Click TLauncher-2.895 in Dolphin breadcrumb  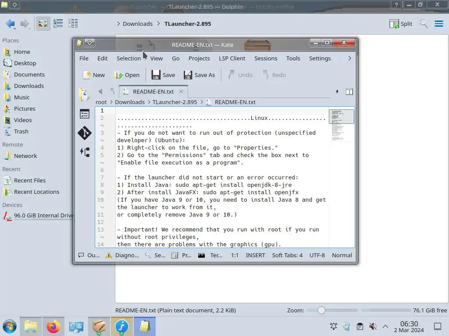[x=188, y=24]
